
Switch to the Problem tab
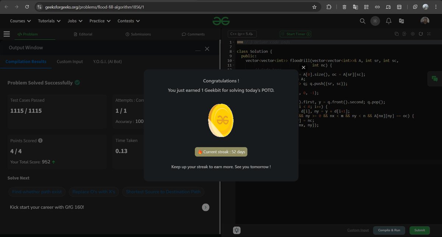coord(27,34)
